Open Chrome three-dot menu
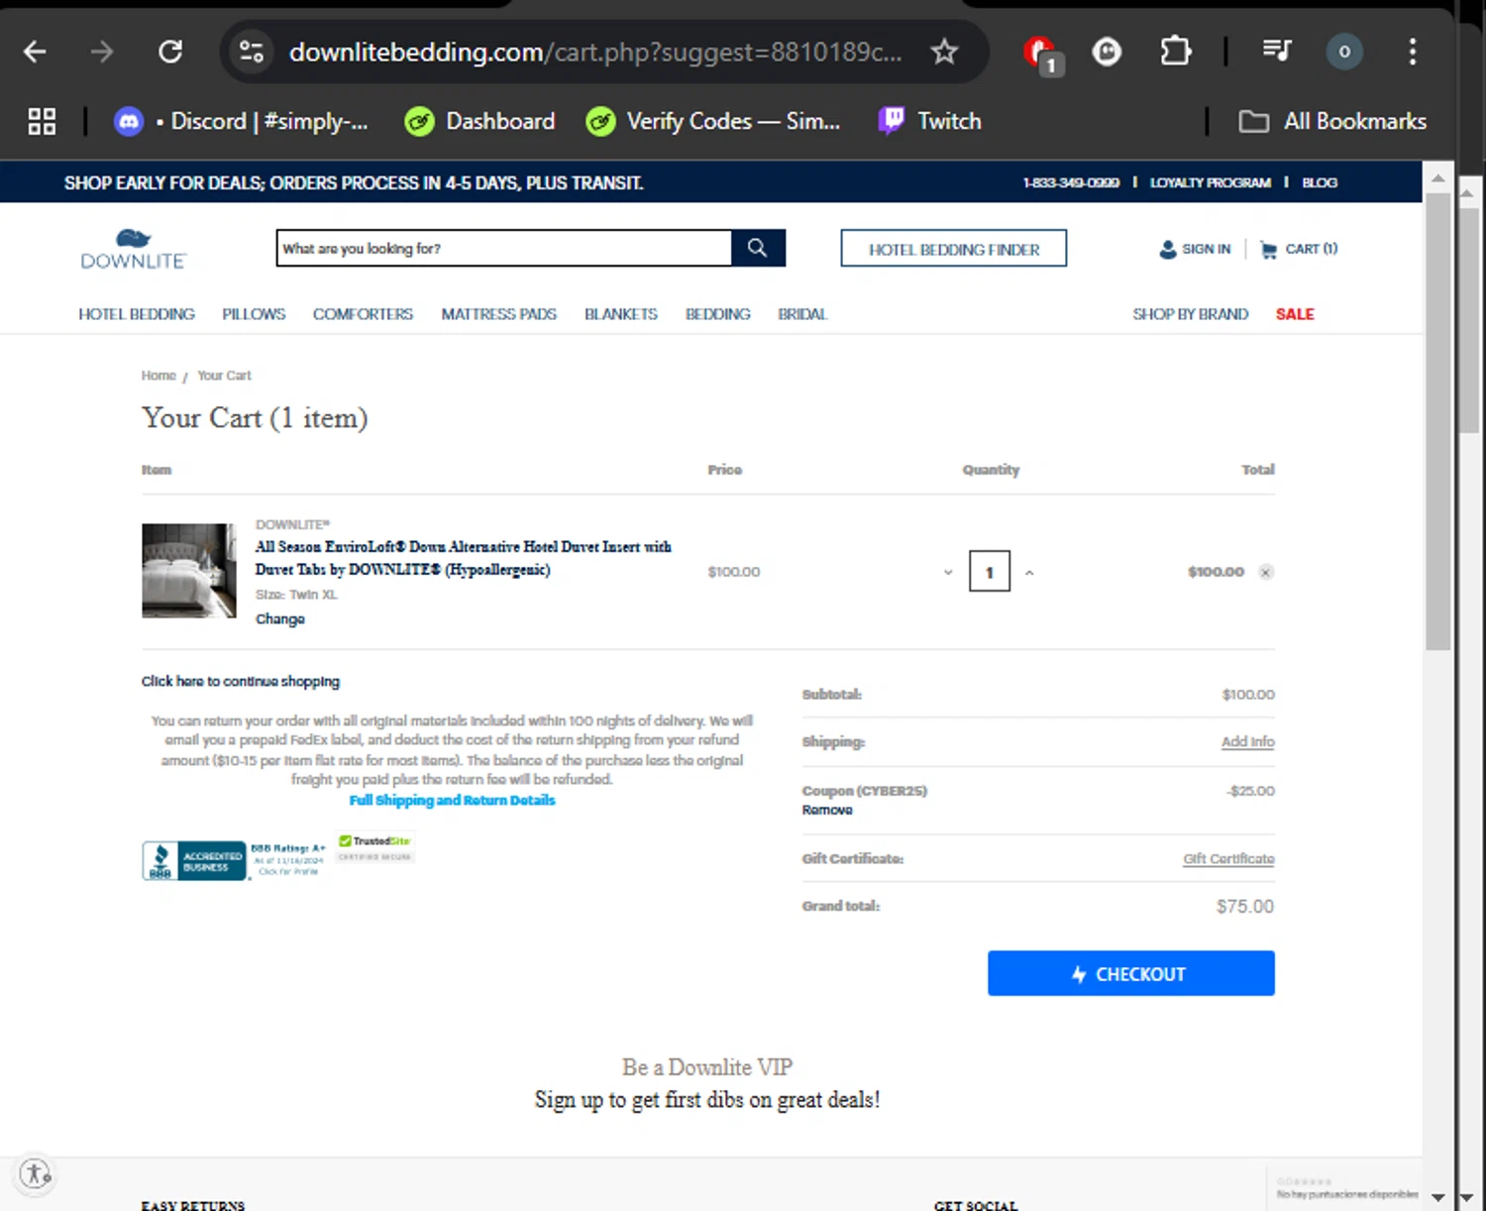 coord(1413,52)
